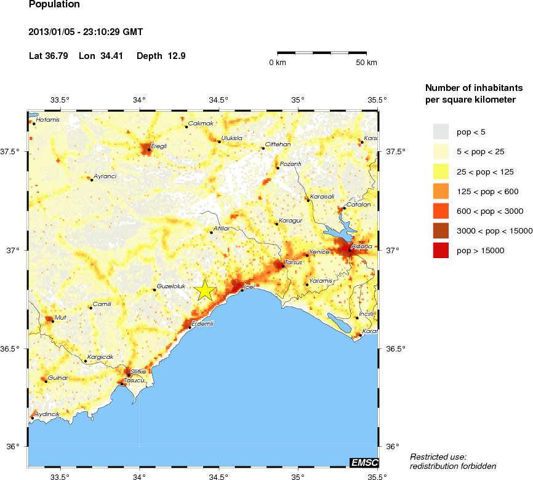533x480 pixels.
Task: Click the 'Ayranci' town label
Action: [105, 176]
